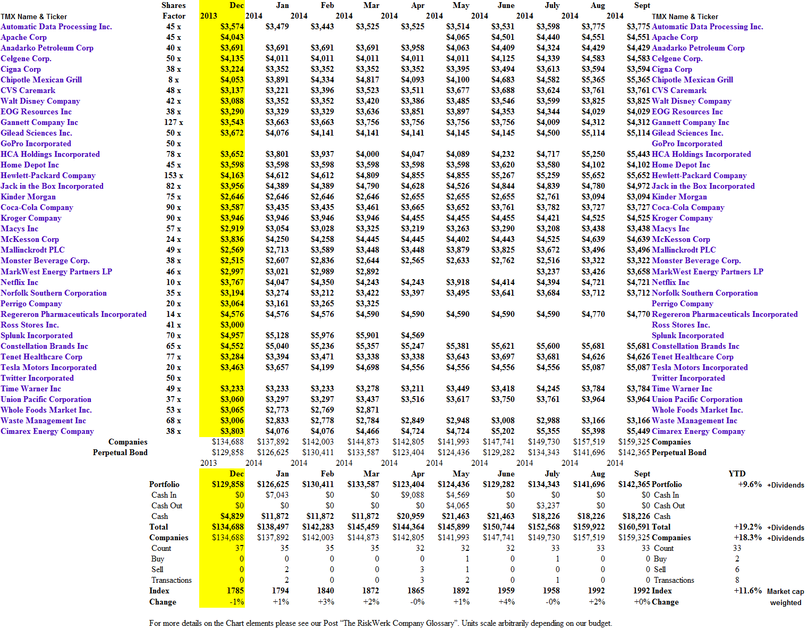Select the Shares Factor column header
Viewport: 809px width, 629px height.
174,11
